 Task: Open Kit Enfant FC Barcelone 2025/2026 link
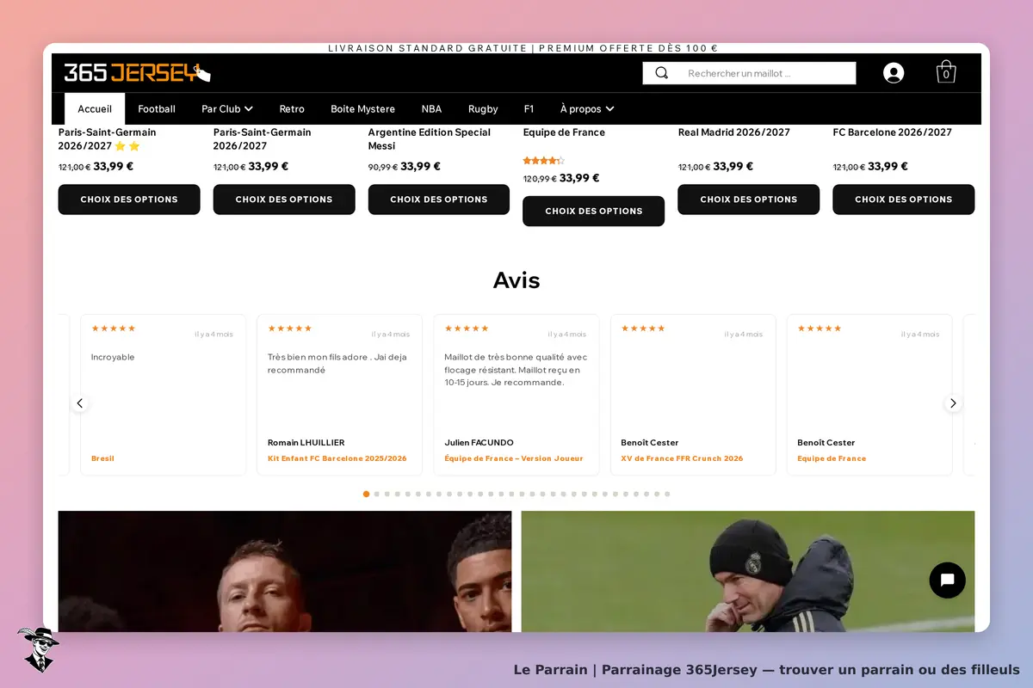point(337,458)
